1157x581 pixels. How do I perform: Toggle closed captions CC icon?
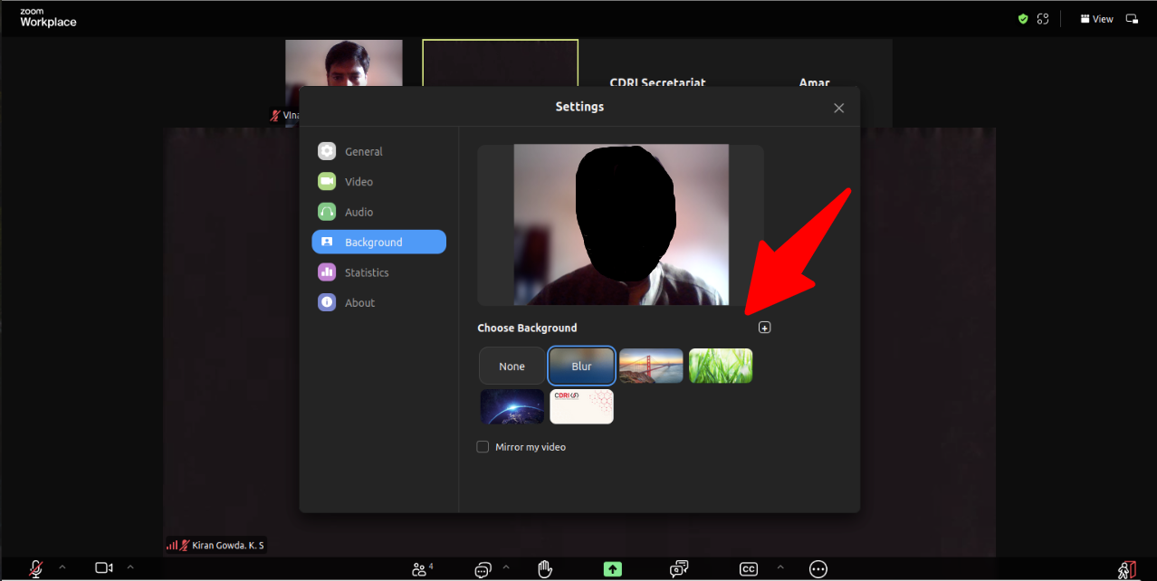coord(749,568)
